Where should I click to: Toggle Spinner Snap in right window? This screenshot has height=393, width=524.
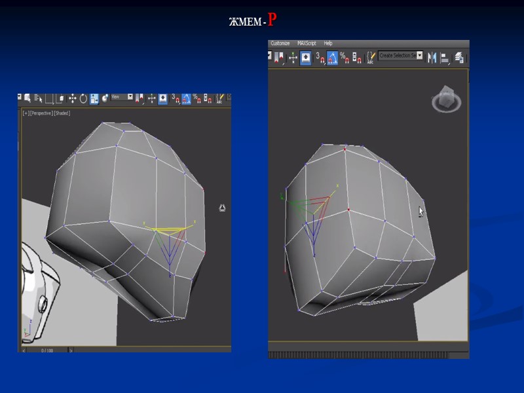tap(356, 58)
